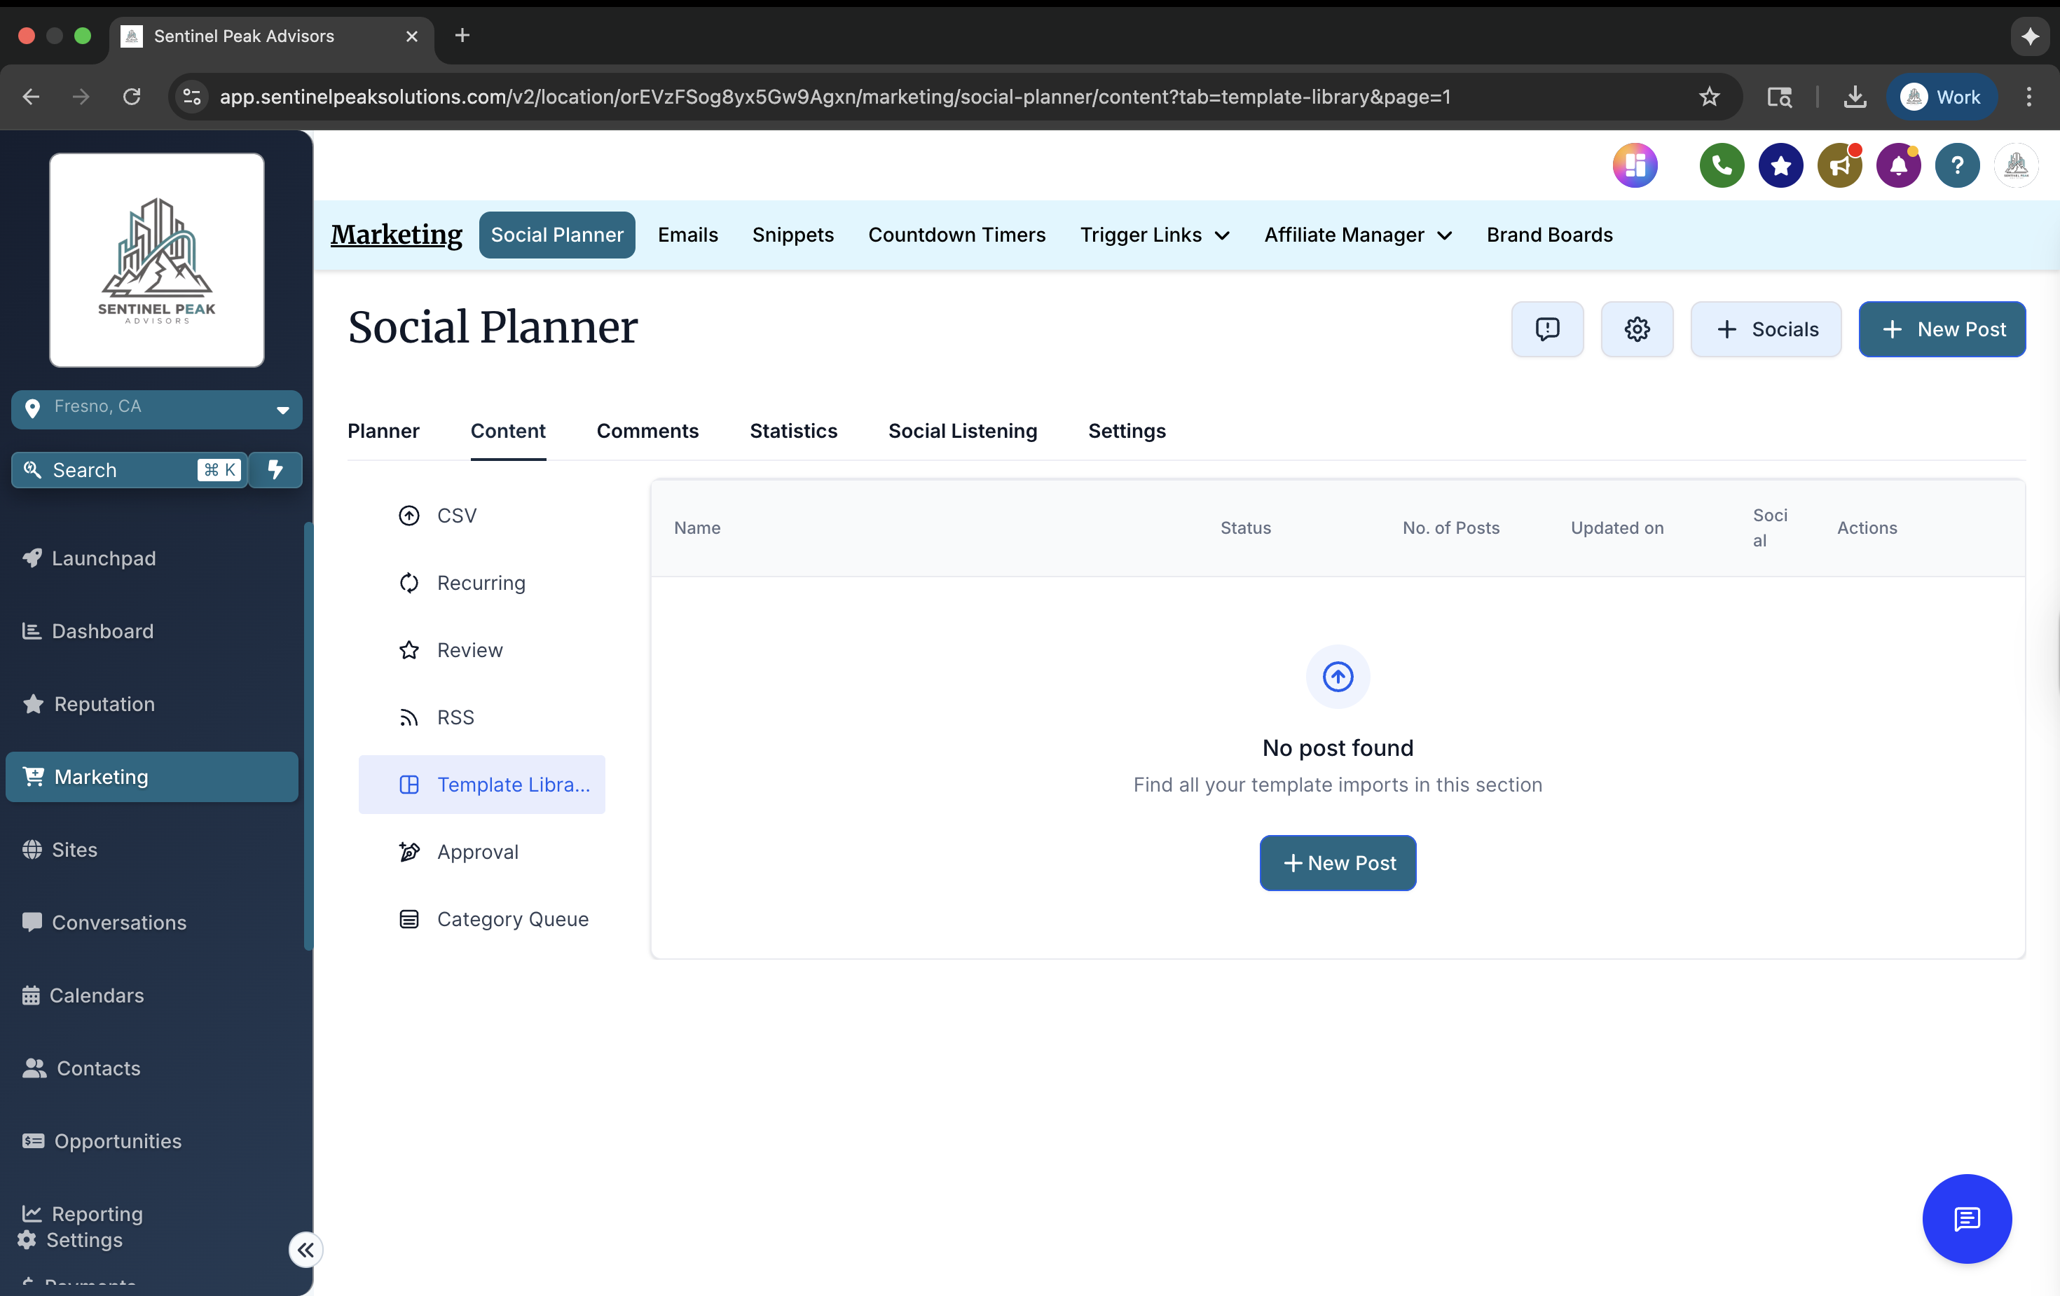Expand the Trigger Links dropdown
This screenshot has height=1296, width=2060.
(1154, 235)
